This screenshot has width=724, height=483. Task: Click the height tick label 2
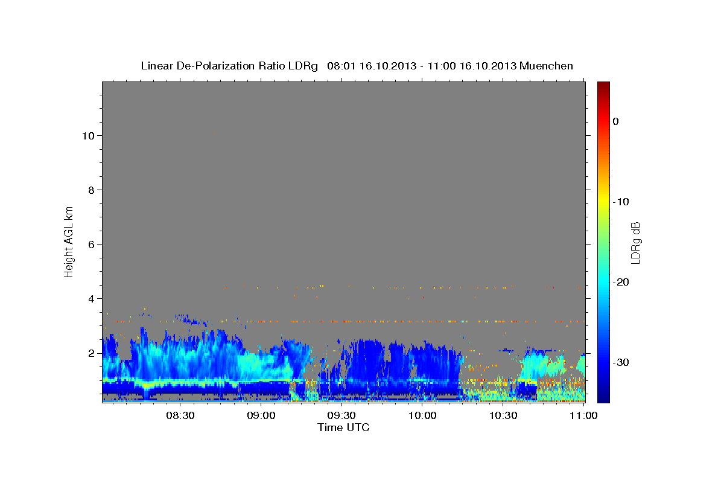[x=92, y=353]
